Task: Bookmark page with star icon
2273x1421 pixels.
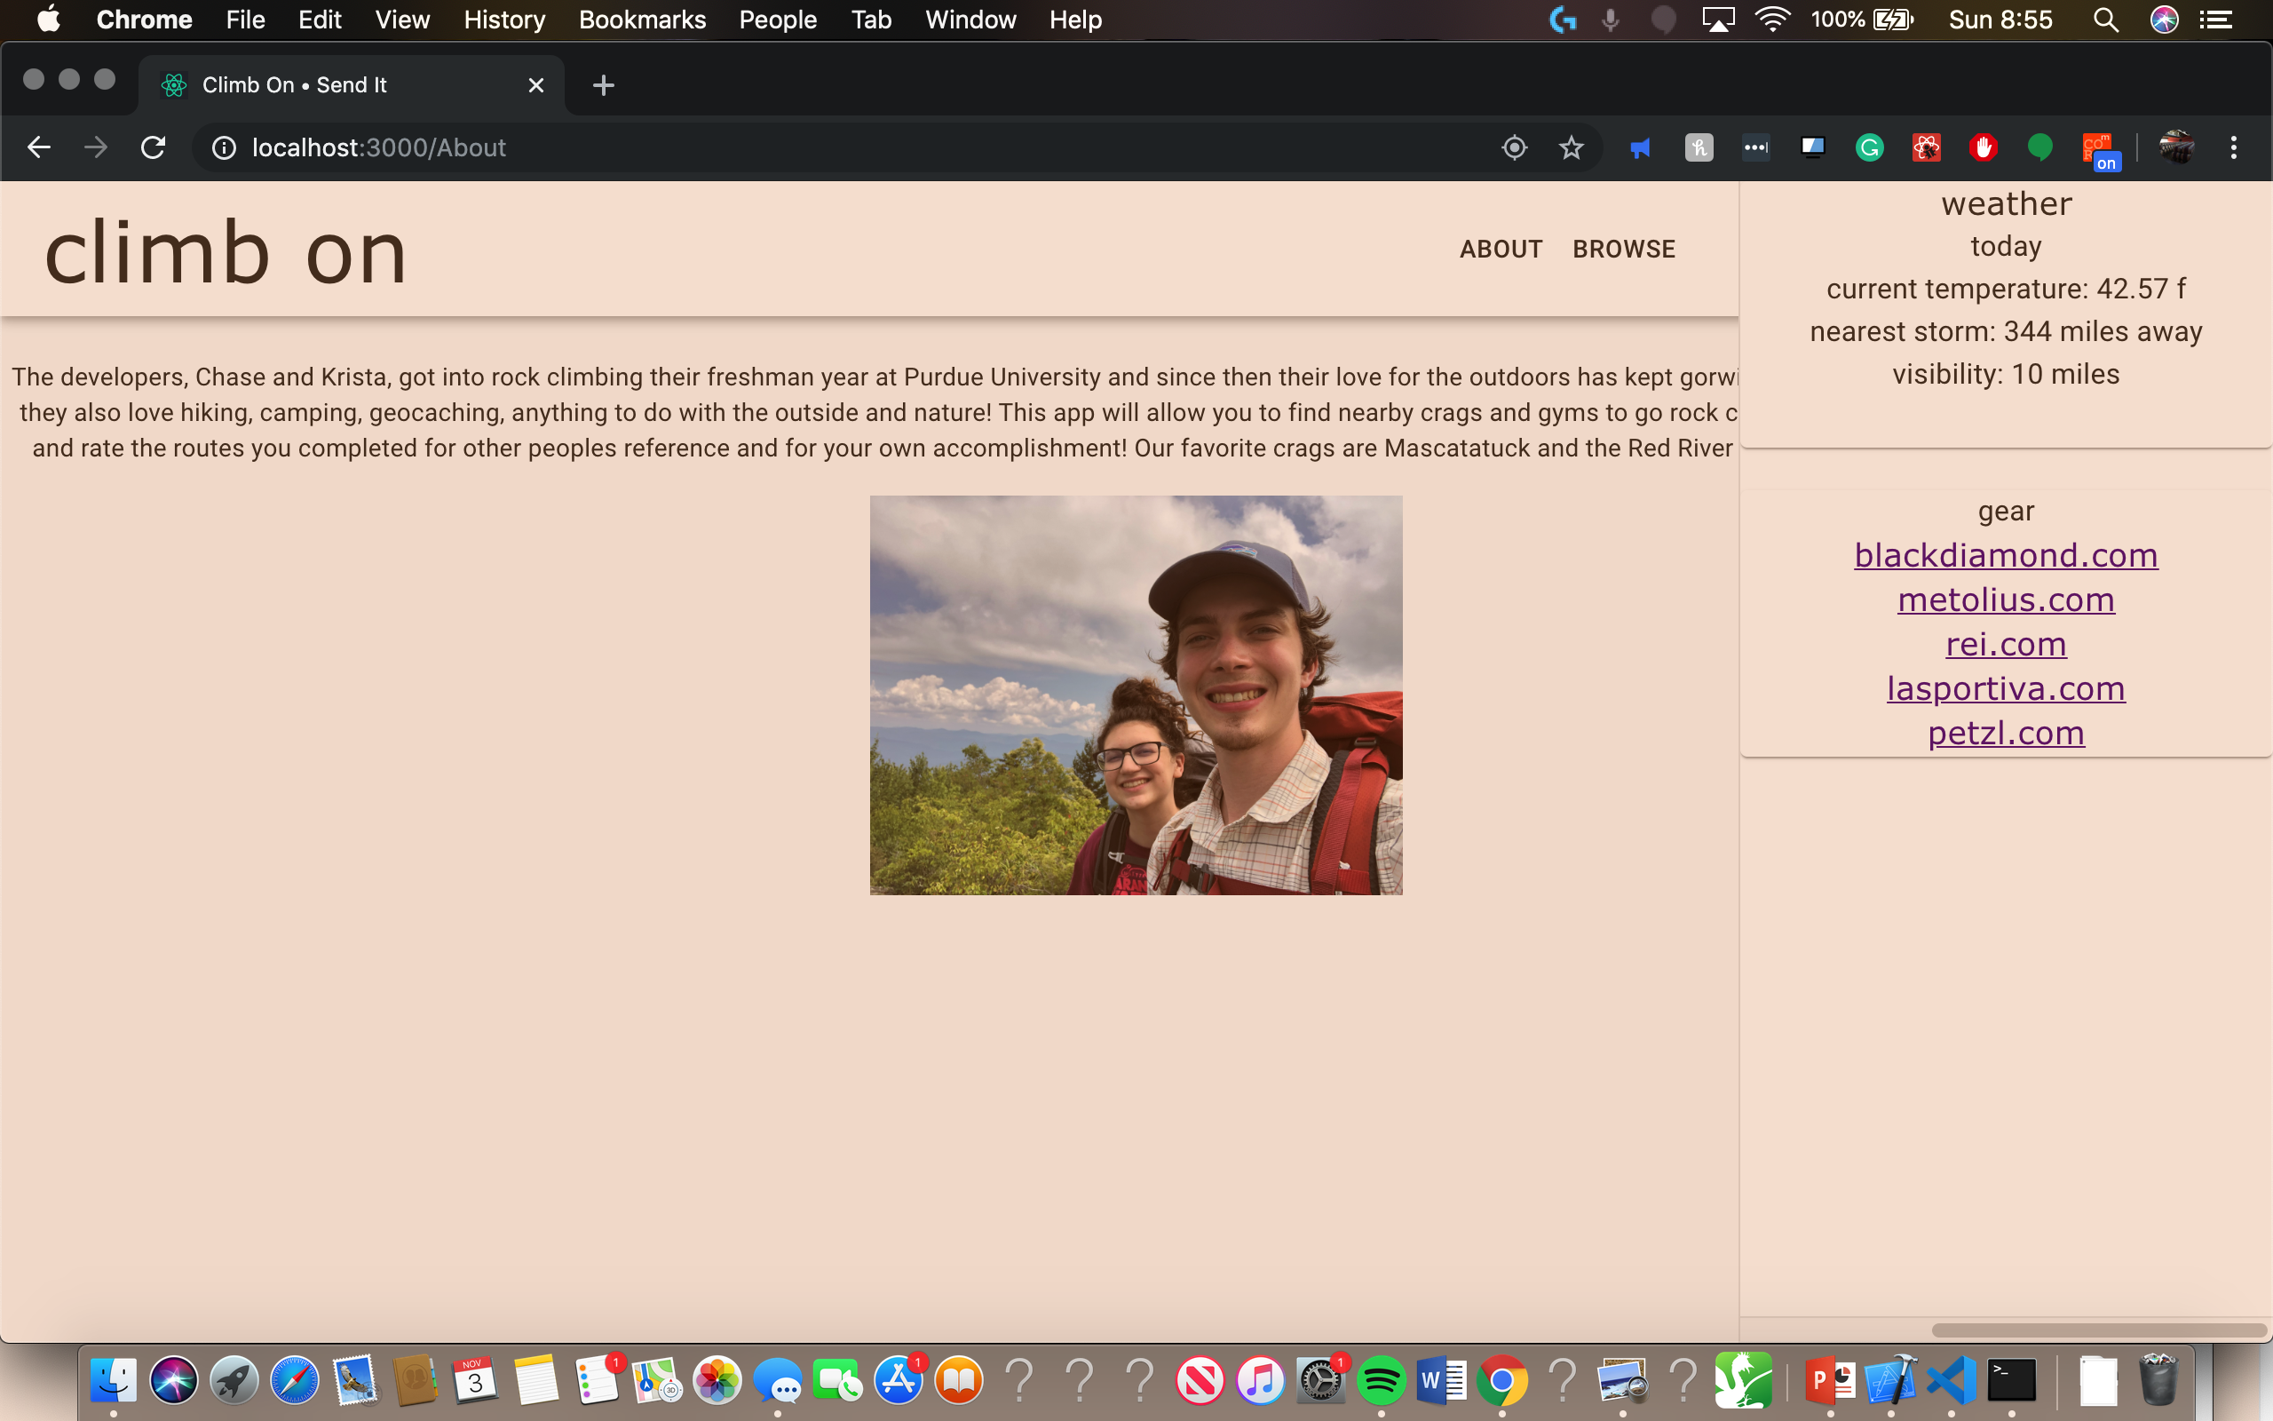Action: click(1571, 147)
